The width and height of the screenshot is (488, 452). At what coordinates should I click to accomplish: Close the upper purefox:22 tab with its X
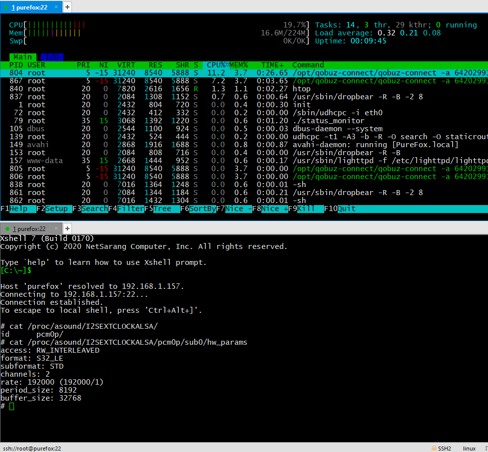(56, 7)
